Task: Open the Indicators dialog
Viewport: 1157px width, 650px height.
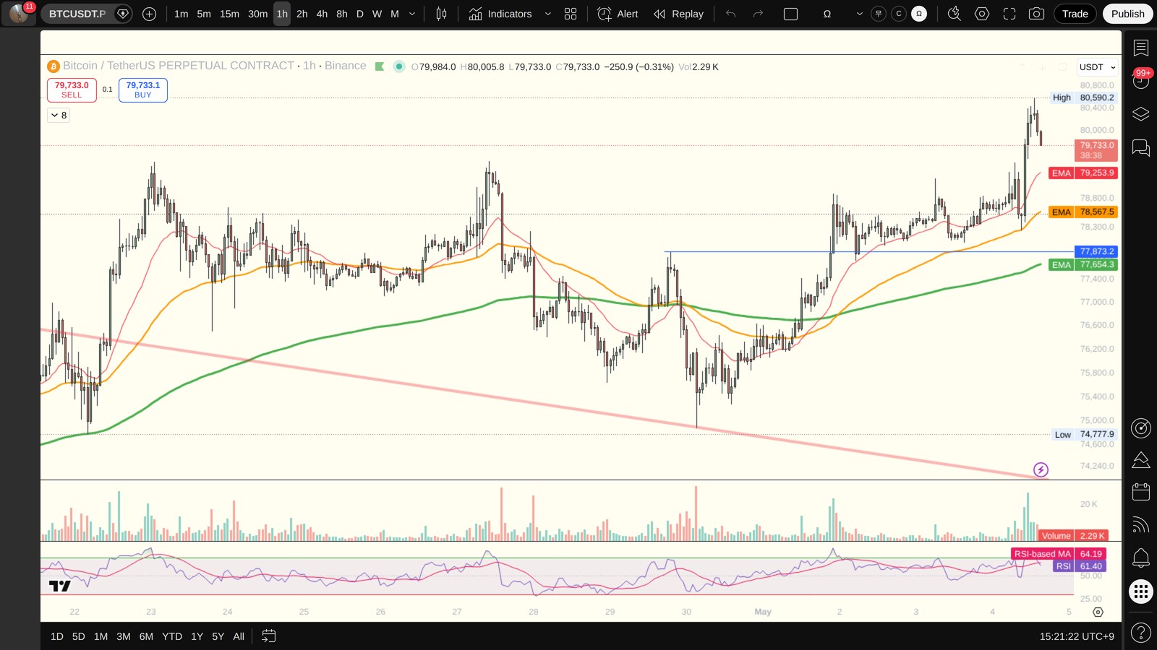Action: (500, 14)
